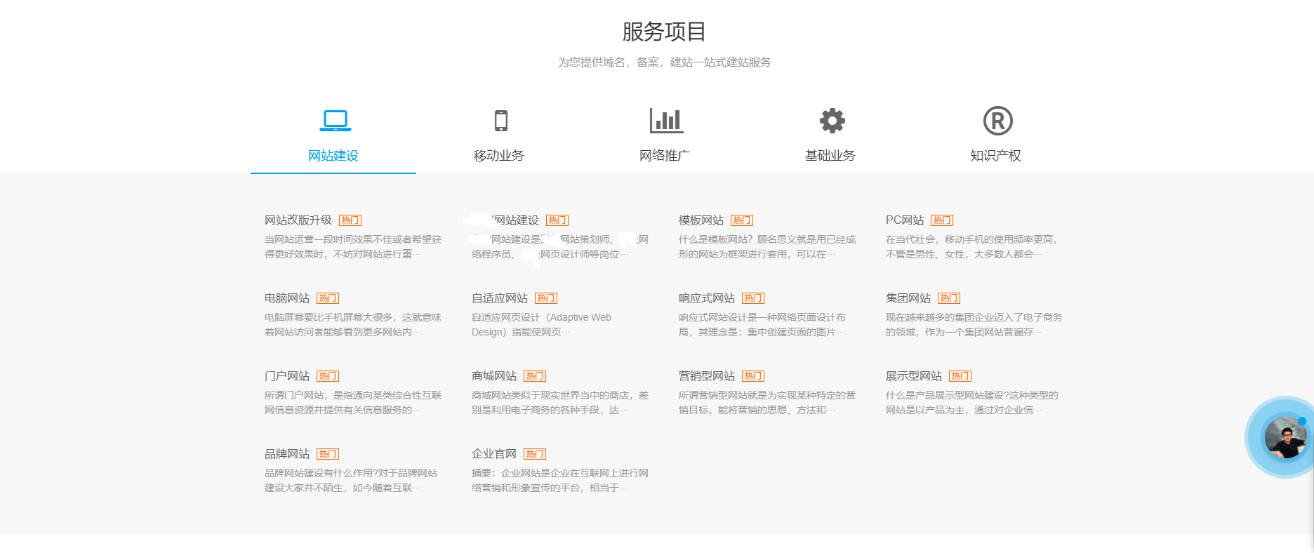The height and width of the screenshot is (553, 1314).
Task: Click the 热门 badge beside 模板网站
Action: (x=742, y=220)
